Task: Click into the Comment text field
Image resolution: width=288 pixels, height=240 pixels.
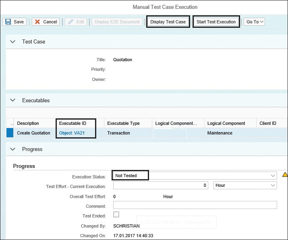Action: (x=195, y=205)
